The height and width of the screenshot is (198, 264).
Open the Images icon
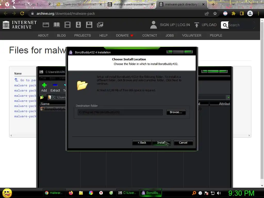tap(100, 25)
